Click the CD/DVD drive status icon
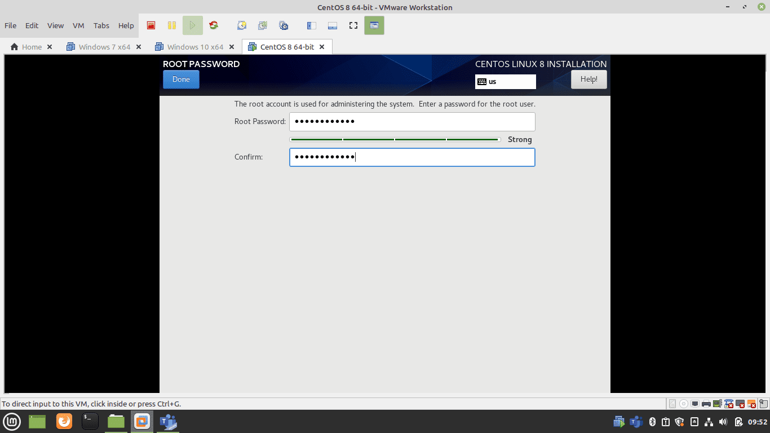The image size is (770, 433). 684,404
